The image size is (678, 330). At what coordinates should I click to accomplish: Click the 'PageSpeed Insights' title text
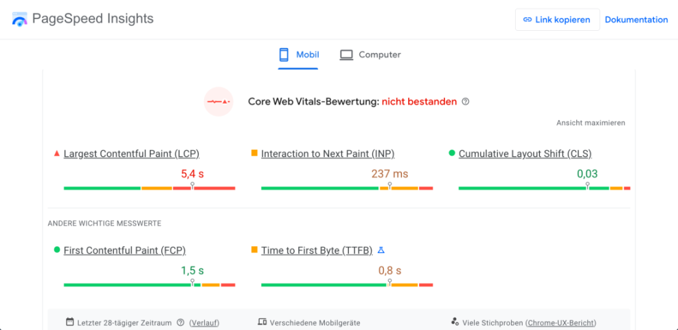coord(93,19)
